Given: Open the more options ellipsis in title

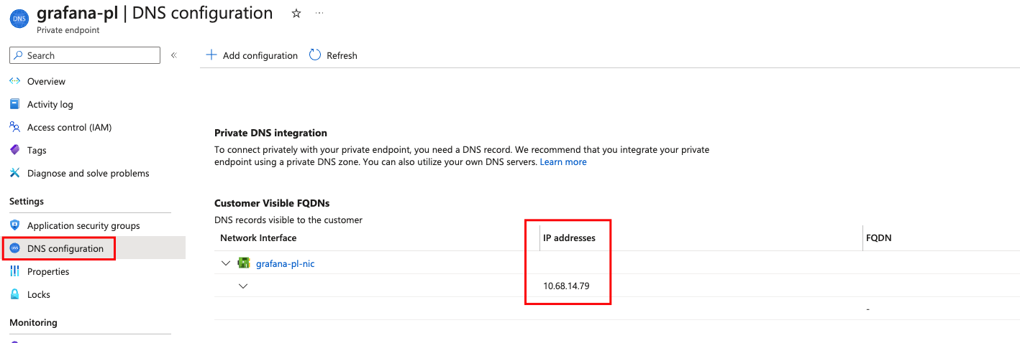Looking at the screenshot, I should (319, 14).
